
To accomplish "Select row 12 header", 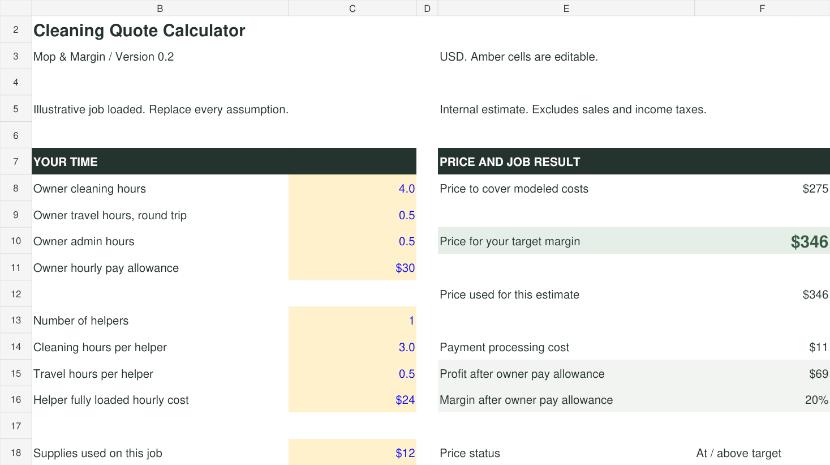I will tap(16, 294).
